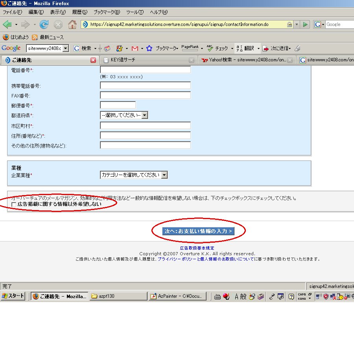Click 次へ: お支払い情報の入力 button
Screen dimensions: 354x354
(198, 231)
